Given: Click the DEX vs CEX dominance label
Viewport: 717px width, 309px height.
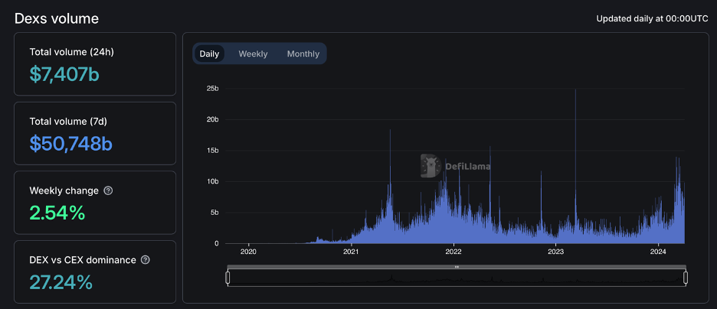Looking at the screenshot, I should point(83,260).
